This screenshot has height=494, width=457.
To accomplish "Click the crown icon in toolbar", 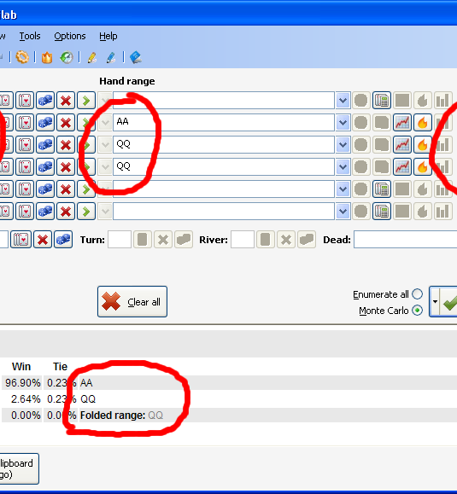I will 47,58.
